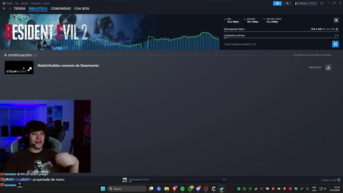Click the USO DEL DISCO stat

point(272,20)
